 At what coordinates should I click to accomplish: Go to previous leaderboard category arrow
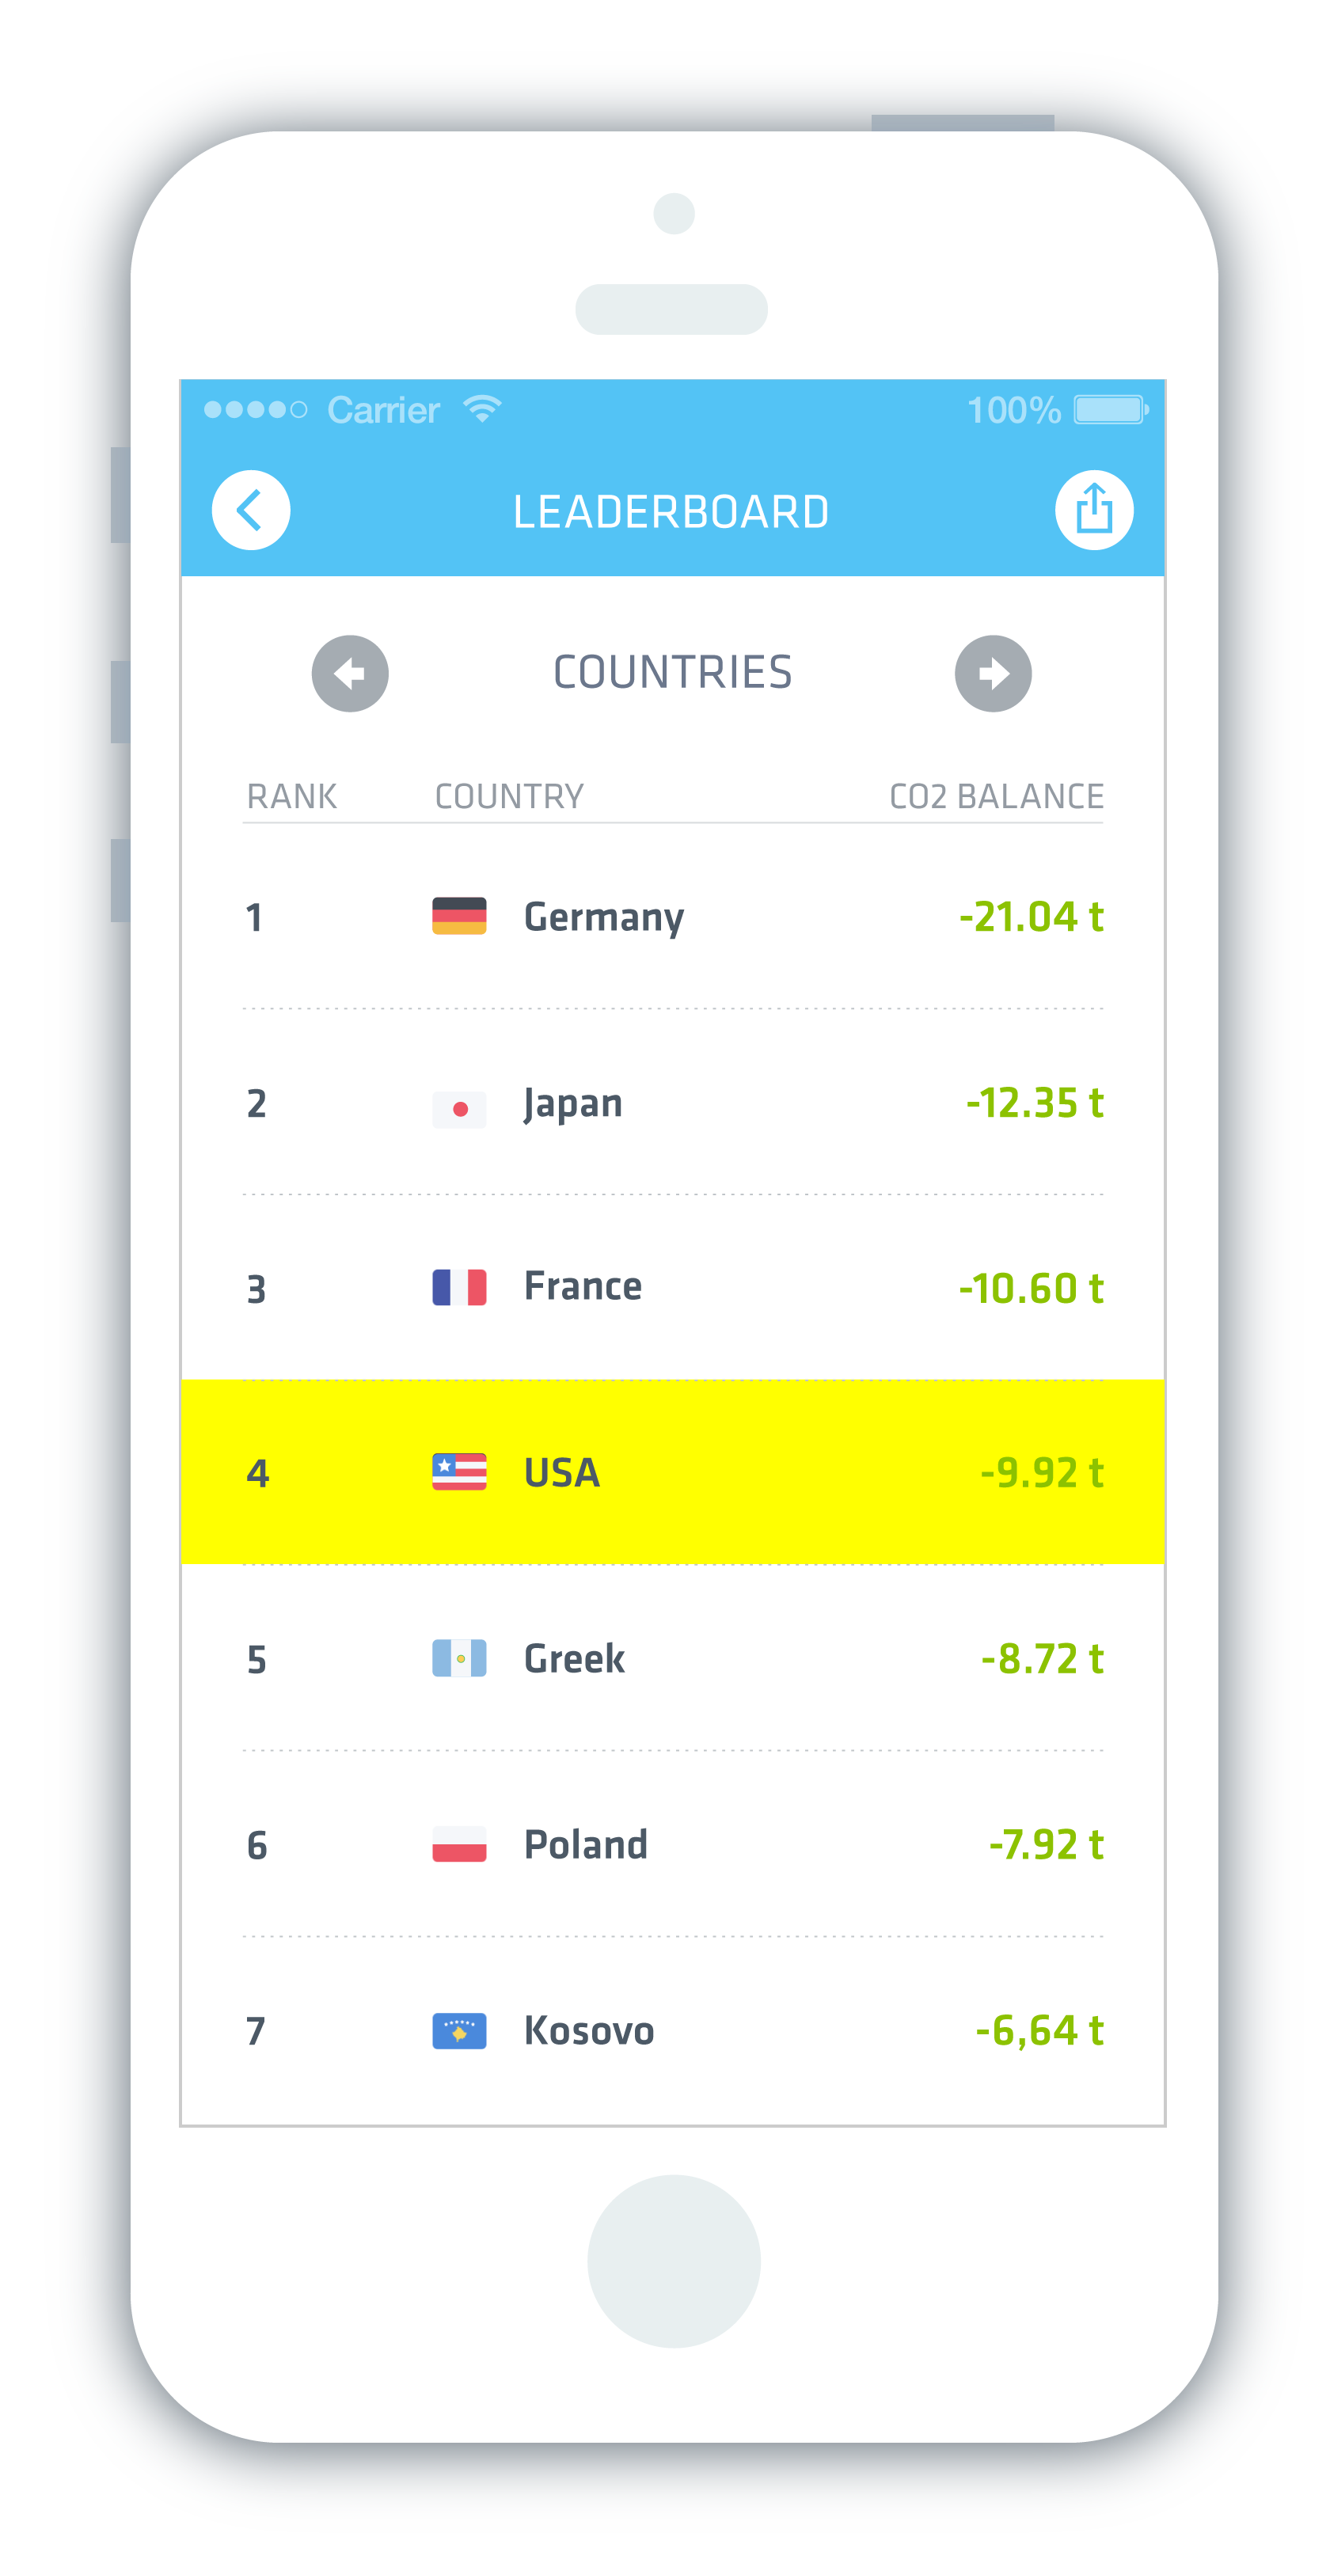tap(350, 674)
